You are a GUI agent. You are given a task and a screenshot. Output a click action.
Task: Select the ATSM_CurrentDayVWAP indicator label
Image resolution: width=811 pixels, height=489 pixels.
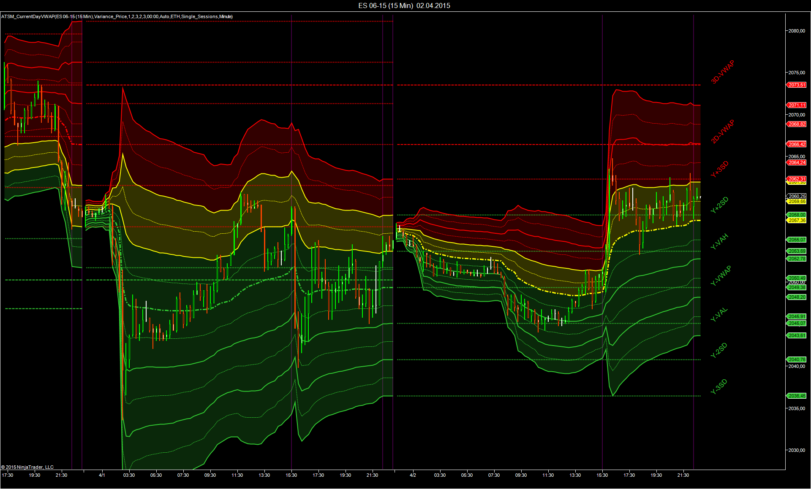click(x=117, y=16)
